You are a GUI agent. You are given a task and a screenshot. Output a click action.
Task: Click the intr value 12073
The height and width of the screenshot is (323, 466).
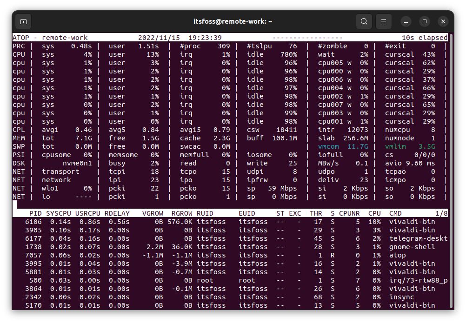(x=358, y=130)
